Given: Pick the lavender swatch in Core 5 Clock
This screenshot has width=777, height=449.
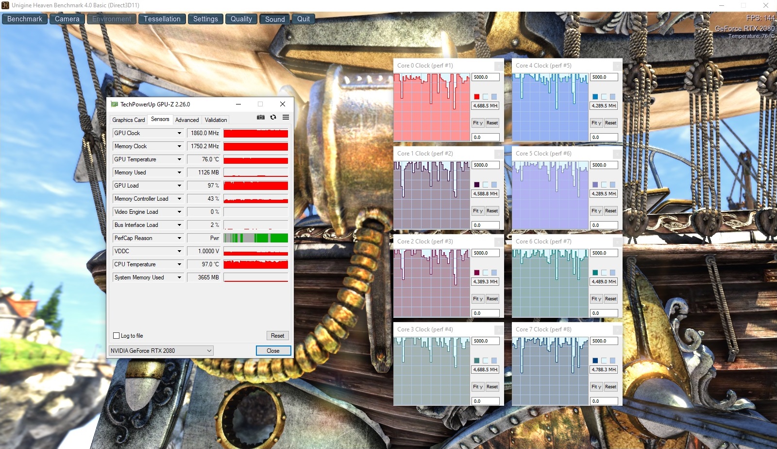Looking at the screenshot, I should pos(595,185).
